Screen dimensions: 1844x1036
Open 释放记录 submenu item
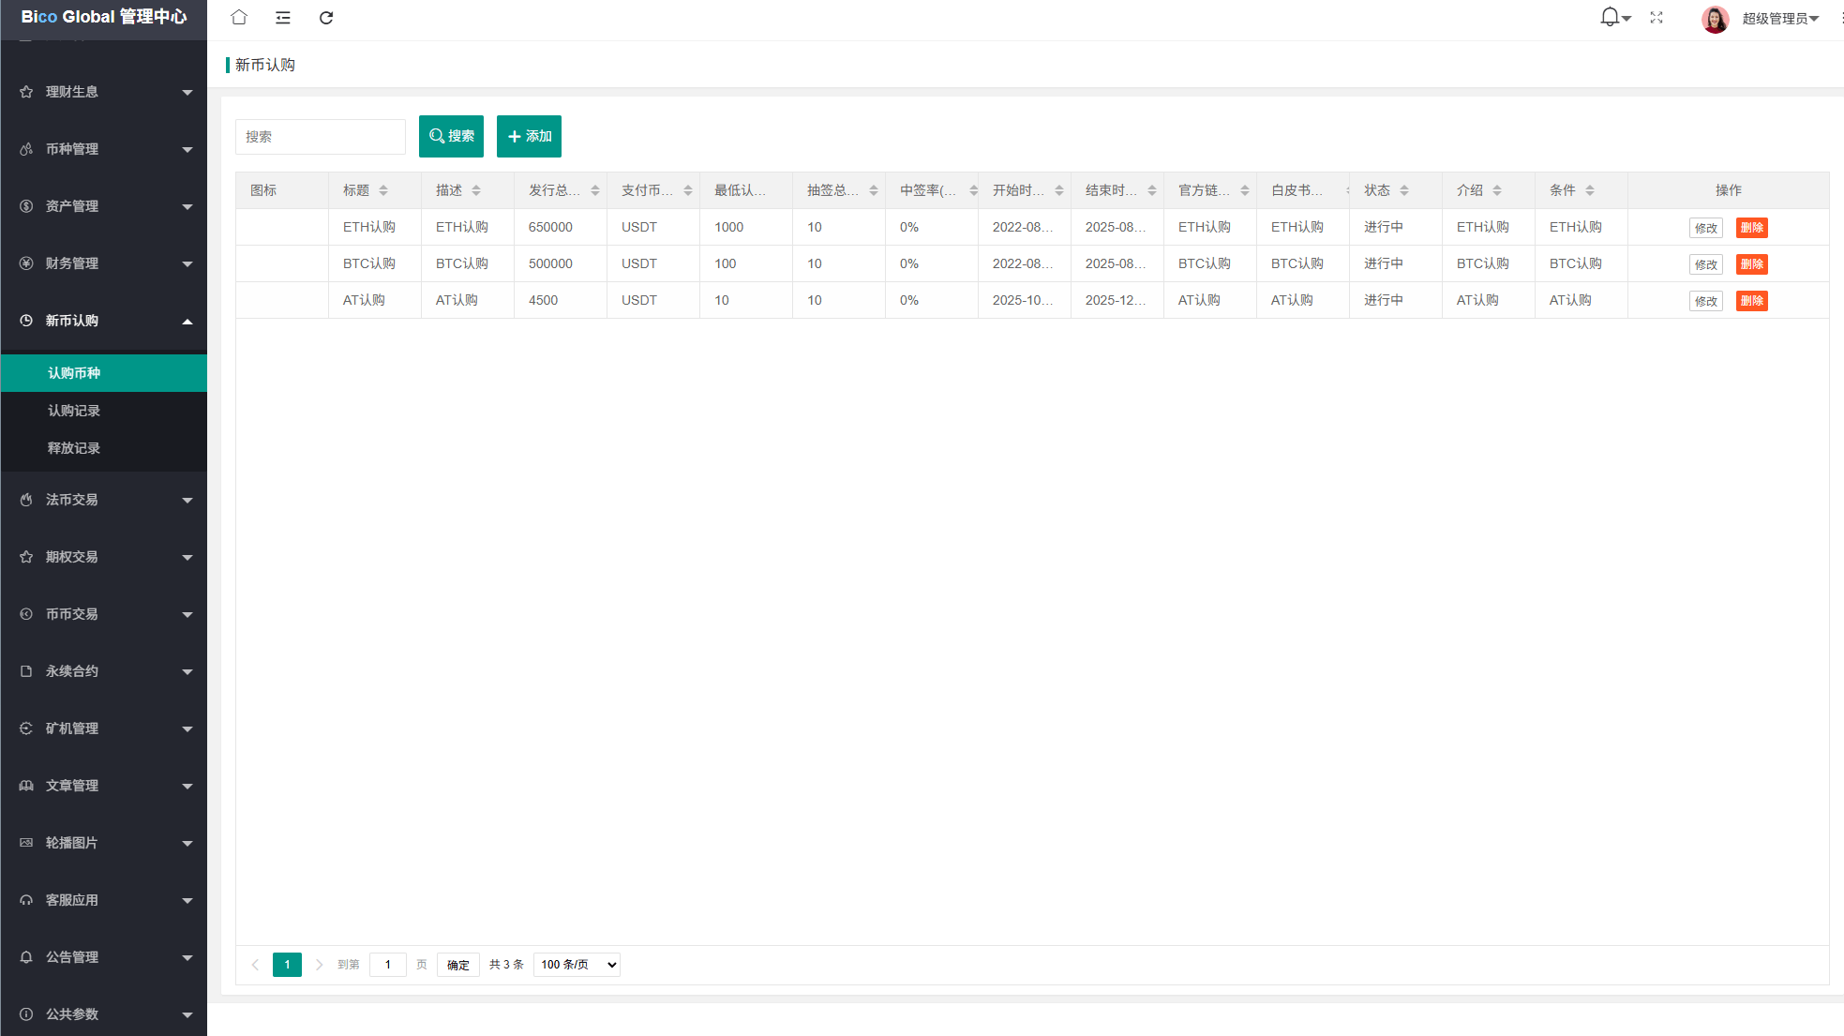coord(74,448)
